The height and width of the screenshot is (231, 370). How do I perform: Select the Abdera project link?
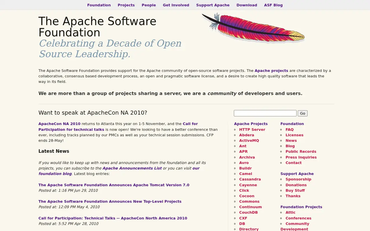[x=247, y=135]
